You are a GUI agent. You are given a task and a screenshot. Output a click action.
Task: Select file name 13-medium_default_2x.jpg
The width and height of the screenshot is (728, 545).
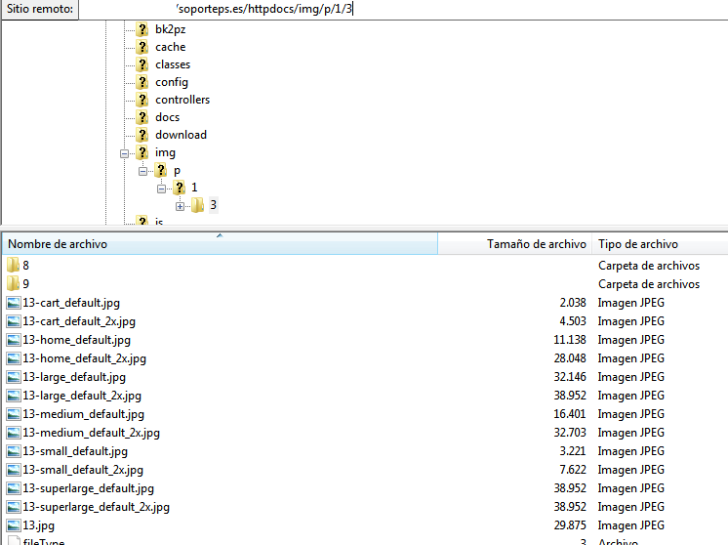coord(91,433)
